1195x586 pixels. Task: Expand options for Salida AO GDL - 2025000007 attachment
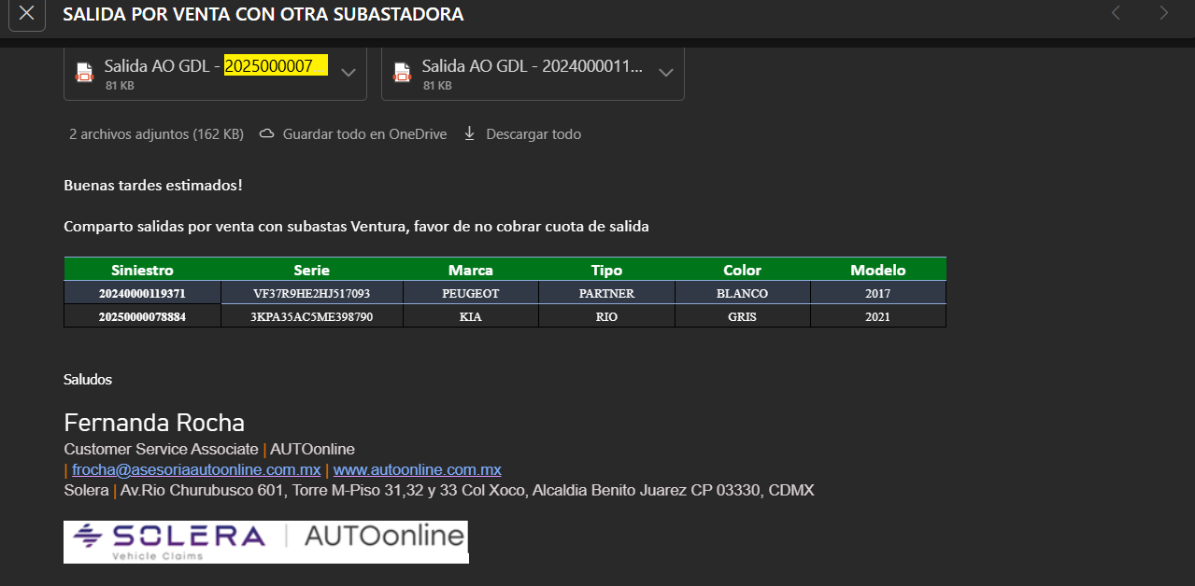[349, 72]
